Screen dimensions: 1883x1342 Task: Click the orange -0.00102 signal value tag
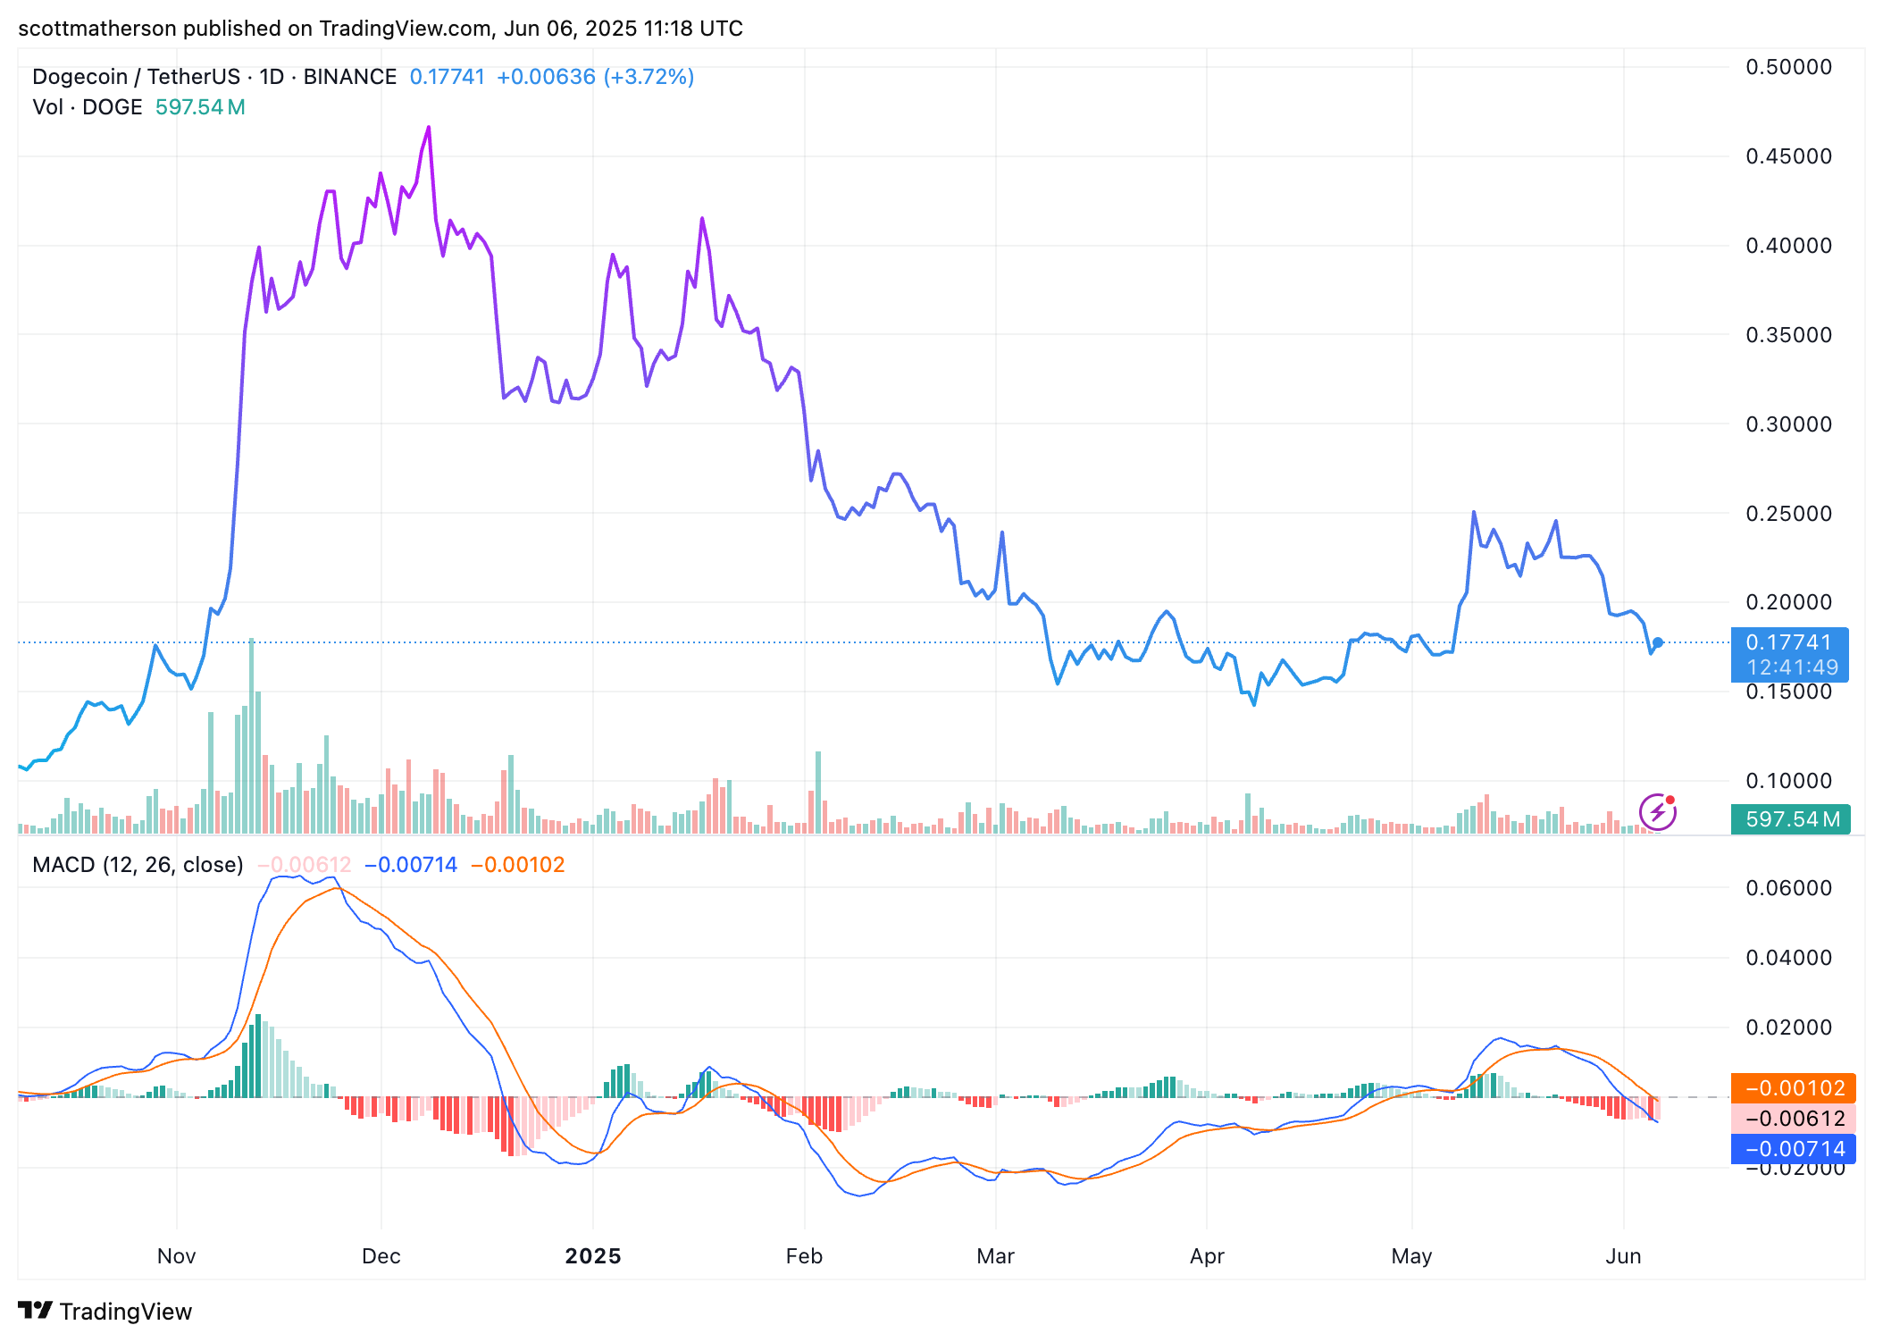[1793, 1088]
